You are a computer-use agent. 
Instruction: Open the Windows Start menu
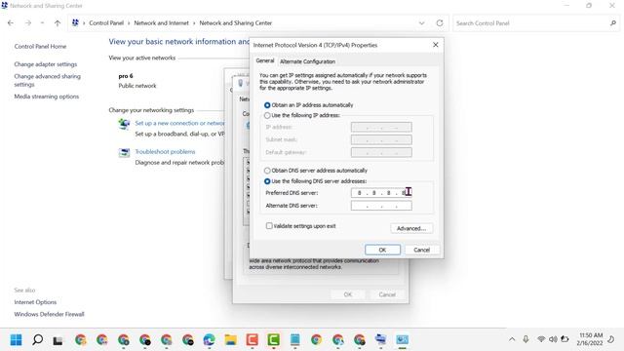coord(16,340)
